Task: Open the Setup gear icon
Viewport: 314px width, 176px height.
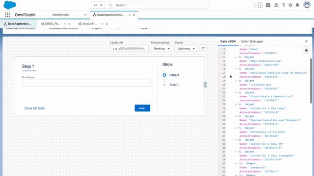Action: [290, 5]
